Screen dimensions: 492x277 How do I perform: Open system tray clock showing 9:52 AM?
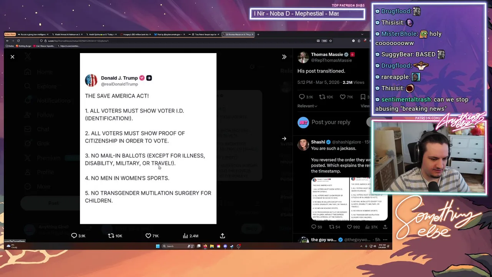[x=382, y=246]
